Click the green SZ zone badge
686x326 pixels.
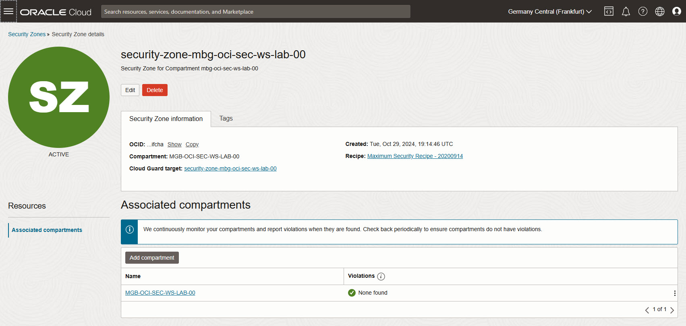click(x=59, y=97)
